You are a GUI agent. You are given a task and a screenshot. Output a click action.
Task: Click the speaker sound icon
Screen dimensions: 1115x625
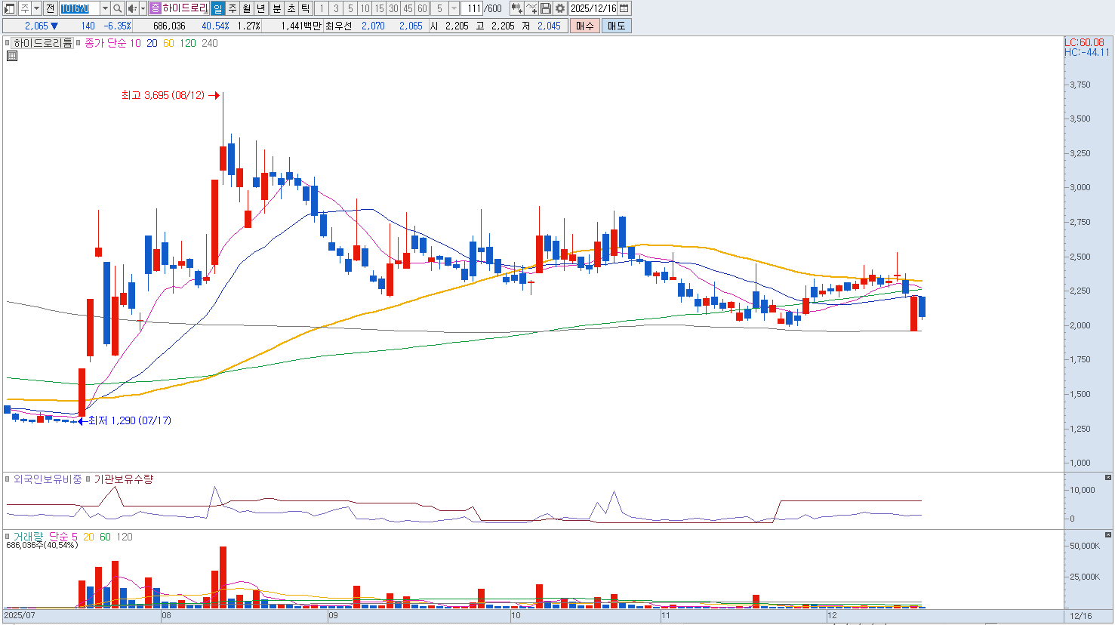[x=132, y=8]
